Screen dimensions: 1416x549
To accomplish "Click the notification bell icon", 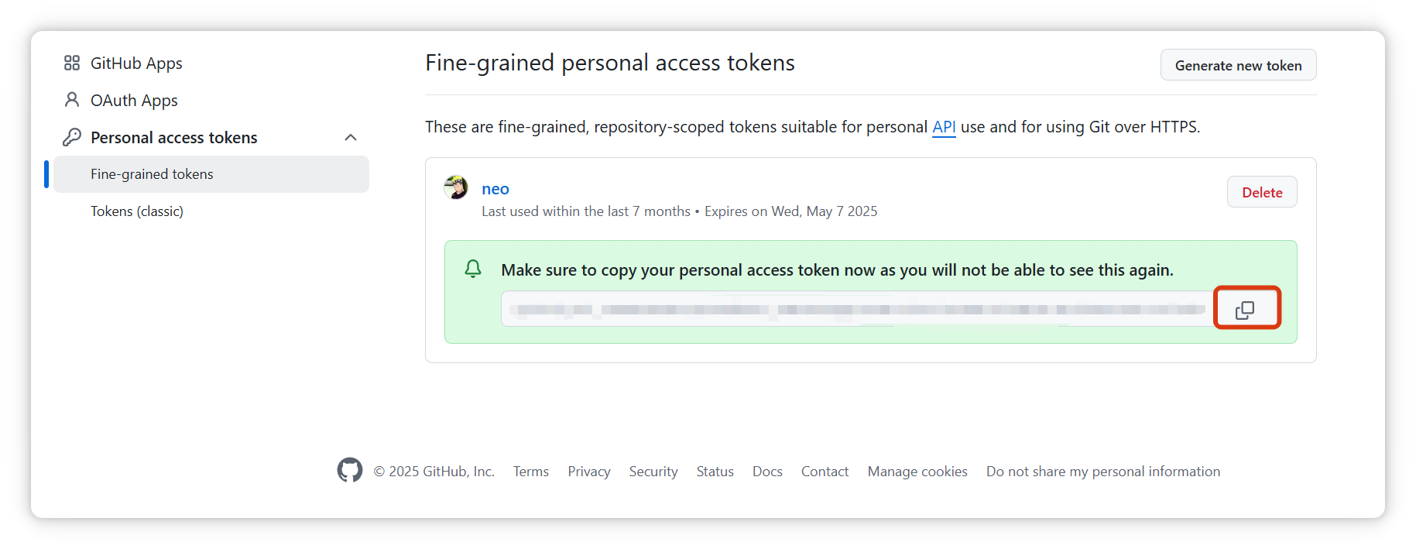I will 473,269.
